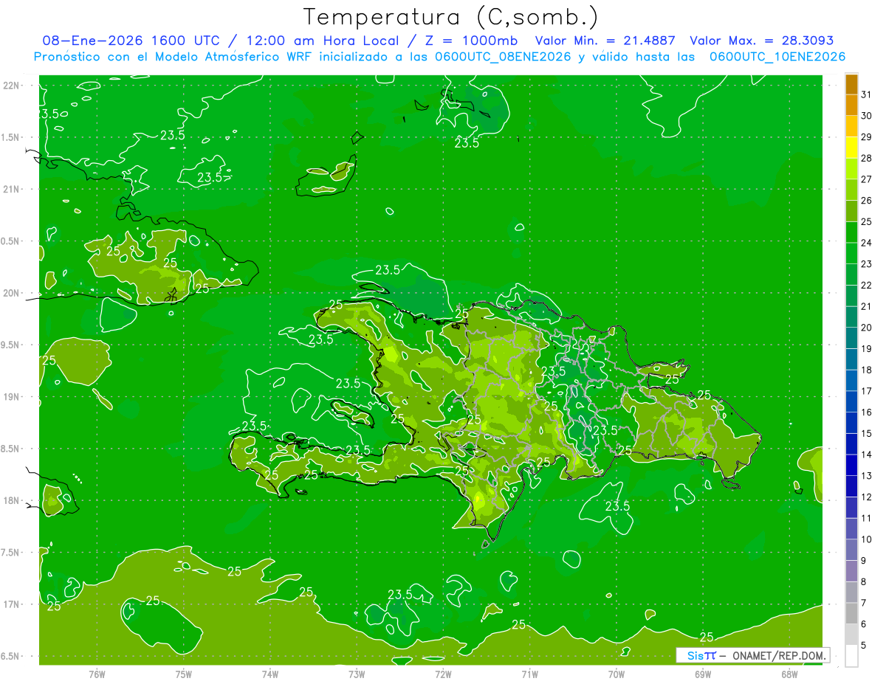Click the yellow colorbar swatch between 28 and 29

851,148
